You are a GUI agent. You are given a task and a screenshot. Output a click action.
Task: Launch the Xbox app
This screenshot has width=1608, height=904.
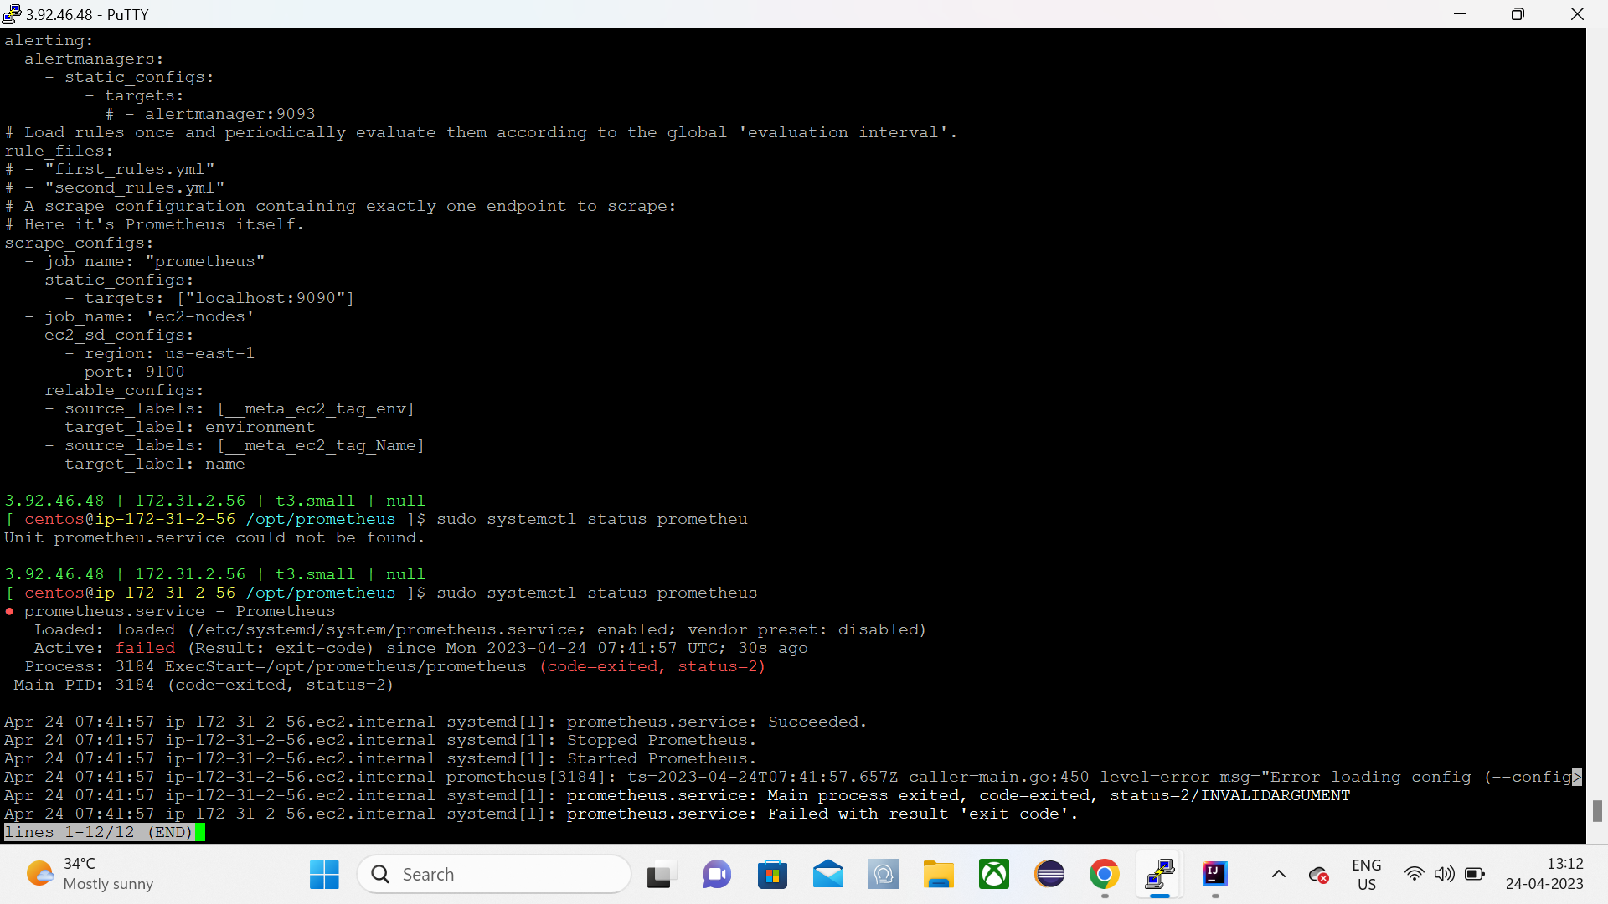tap(994, 874)
